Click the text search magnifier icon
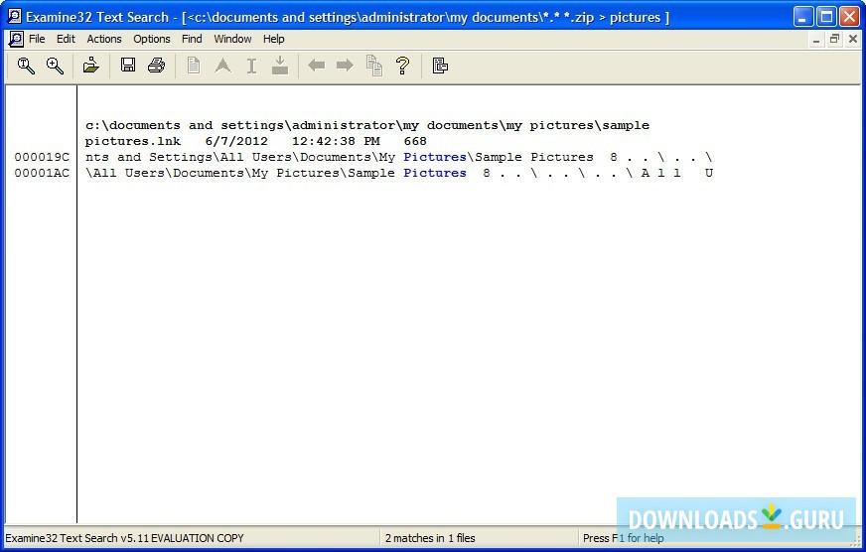 pyautogui.click(x=26, y=66)
